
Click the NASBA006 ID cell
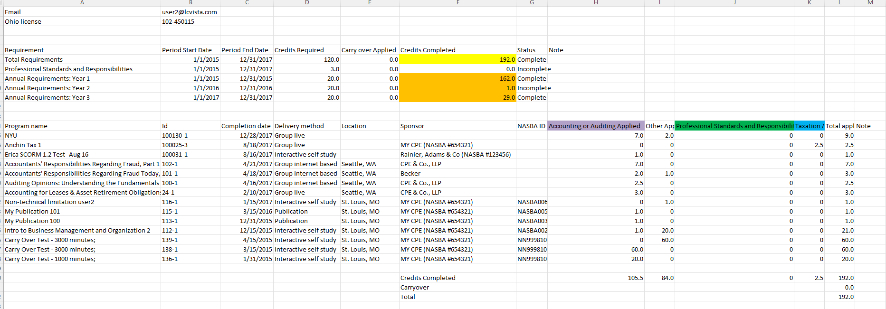[x=532, y=202]
